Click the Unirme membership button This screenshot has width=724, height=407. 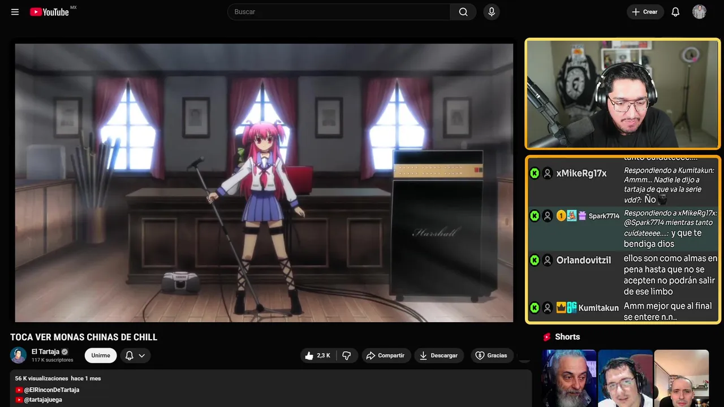point(101,356)
